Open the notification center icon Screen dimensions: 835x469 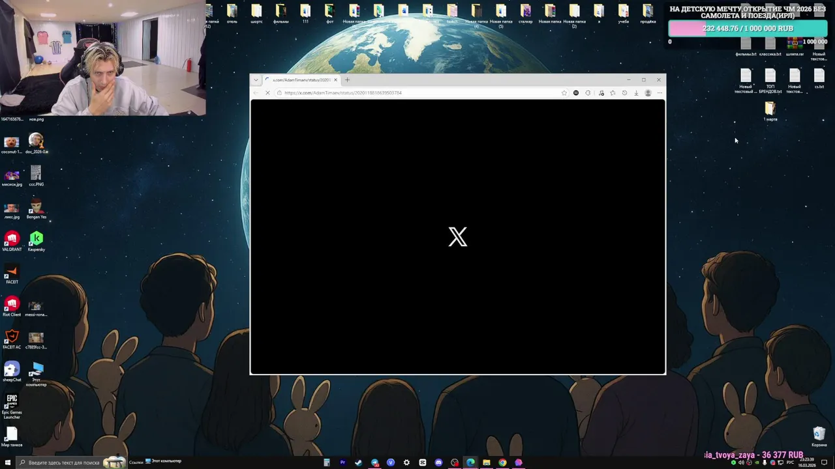pyautogui.click(x=824, y=462)
